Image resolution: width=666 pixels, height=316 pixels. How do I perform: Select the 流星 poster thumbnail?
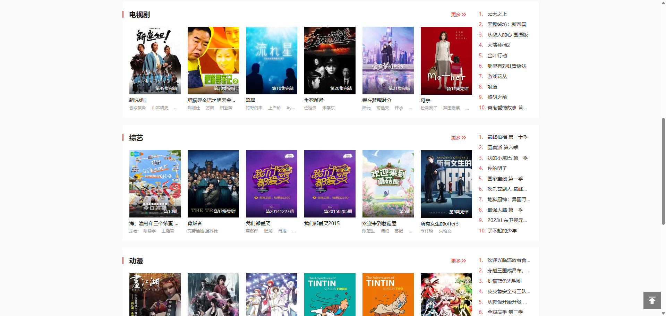coord(271,60)
